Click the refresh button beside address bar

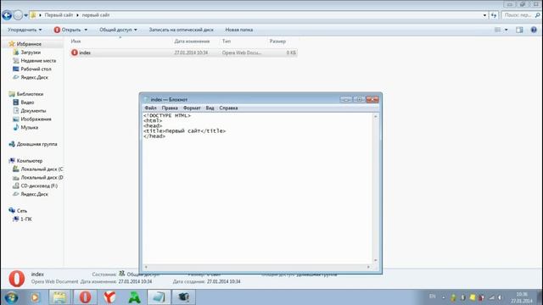pyautogui.click(x=494, y=15)
